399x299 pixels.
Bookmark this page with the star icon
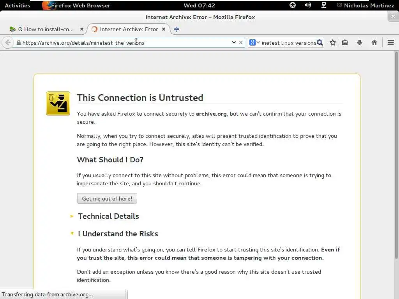click(x=333, y=43)
